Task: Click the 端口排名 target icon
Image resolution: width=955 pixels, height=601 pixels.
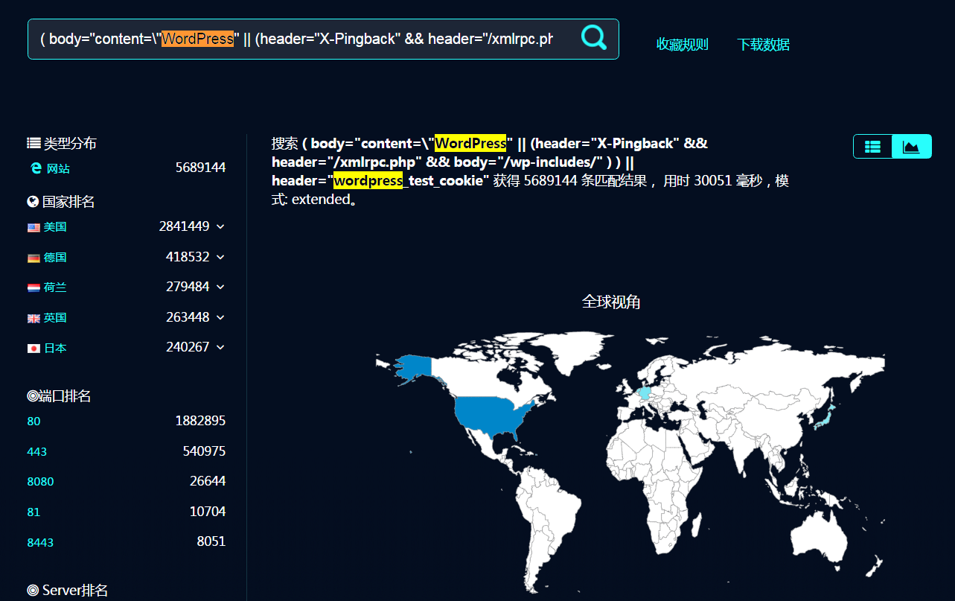Action: tap(33, 396)
